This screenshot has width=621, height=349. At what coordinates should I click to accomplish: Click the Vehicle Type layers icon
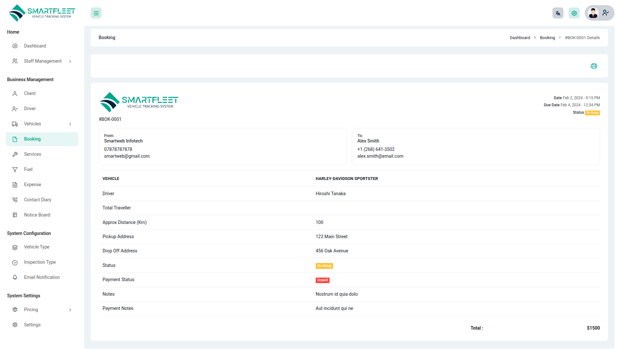pos(15,247)
